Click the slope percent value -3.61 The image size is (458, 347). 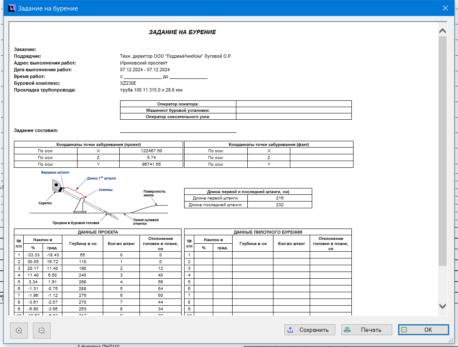[x=33, y=302]
